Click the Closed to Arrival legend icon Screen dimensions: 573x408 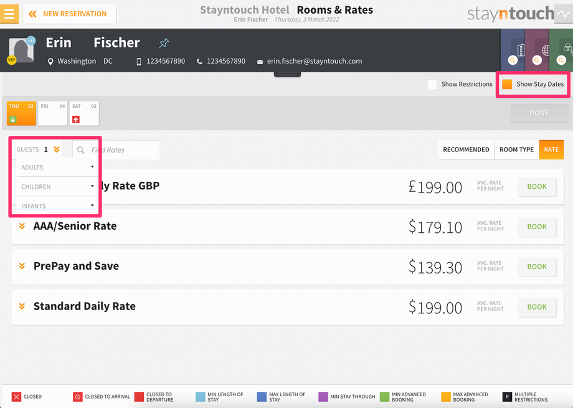(x=77, y=397)
